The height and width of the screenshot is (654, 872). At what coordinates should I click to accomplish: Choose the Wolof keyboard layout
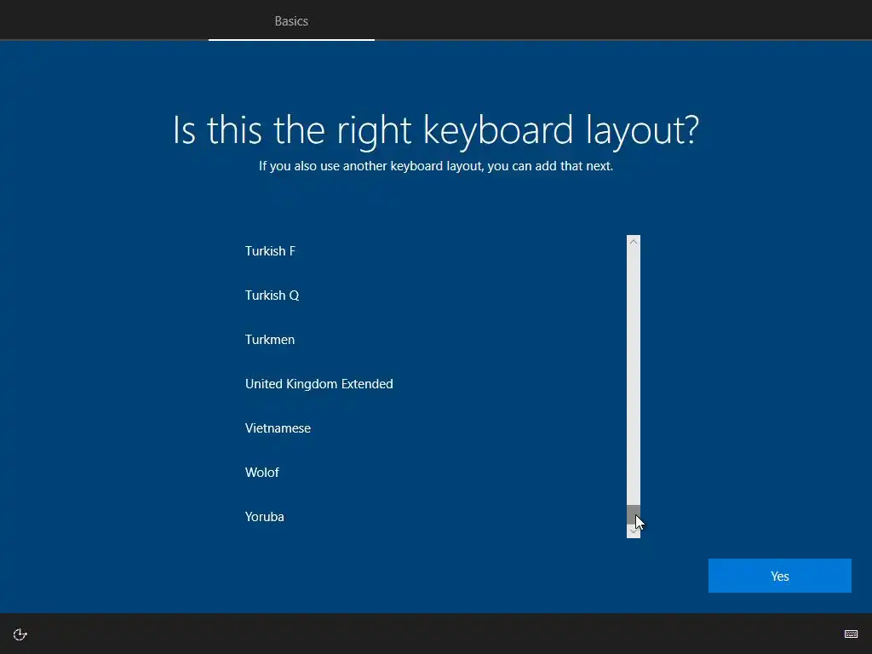click(435, 472)
